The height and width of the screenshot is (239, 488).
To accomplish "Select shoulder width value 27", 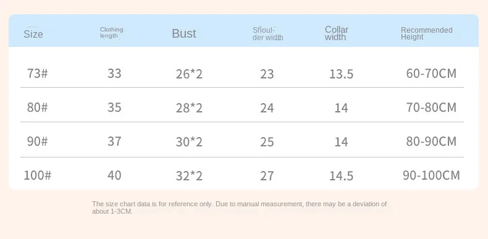I will pyautogui.click(x=267, y=176).
